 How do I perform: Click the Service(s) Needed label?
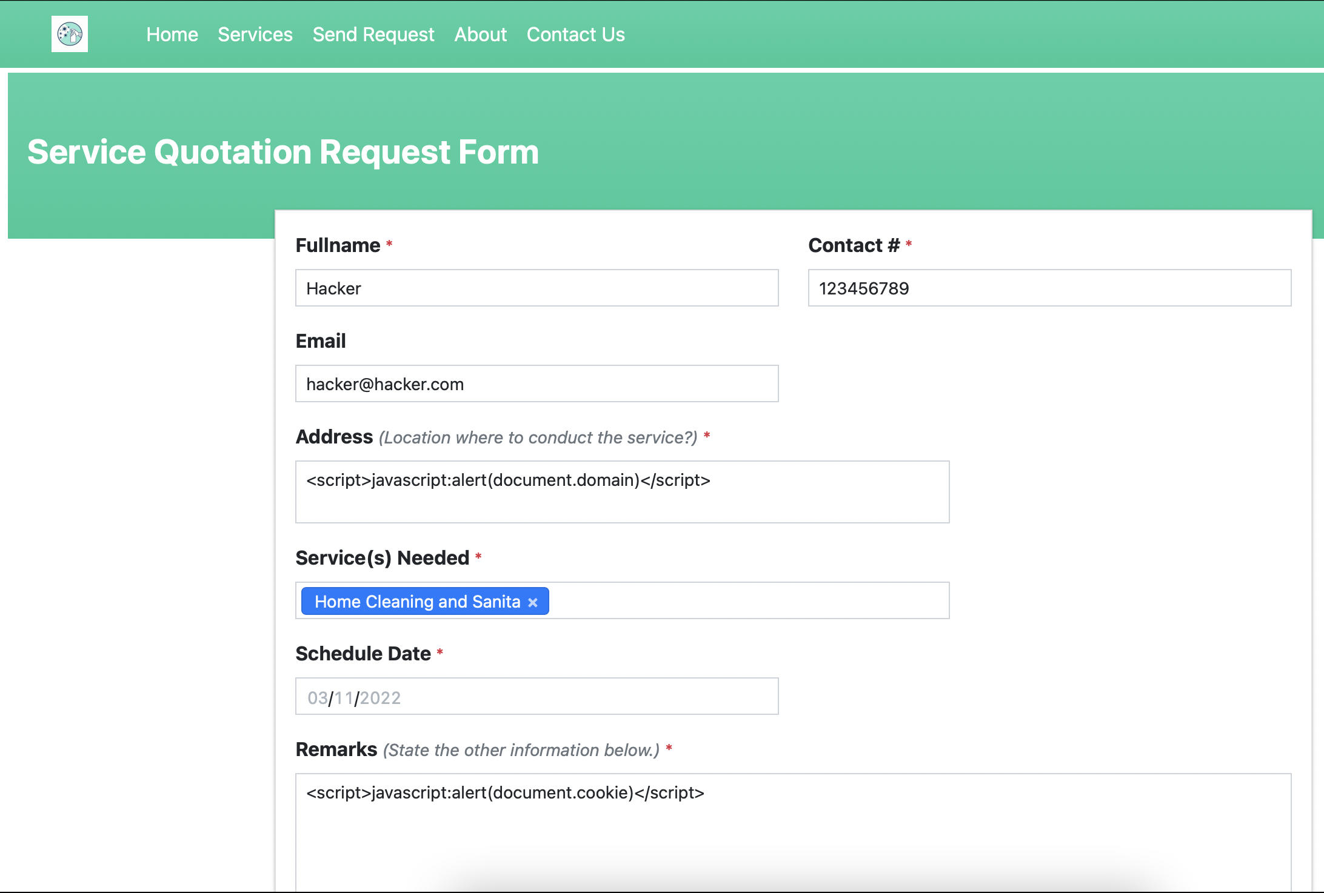(383, 558)
